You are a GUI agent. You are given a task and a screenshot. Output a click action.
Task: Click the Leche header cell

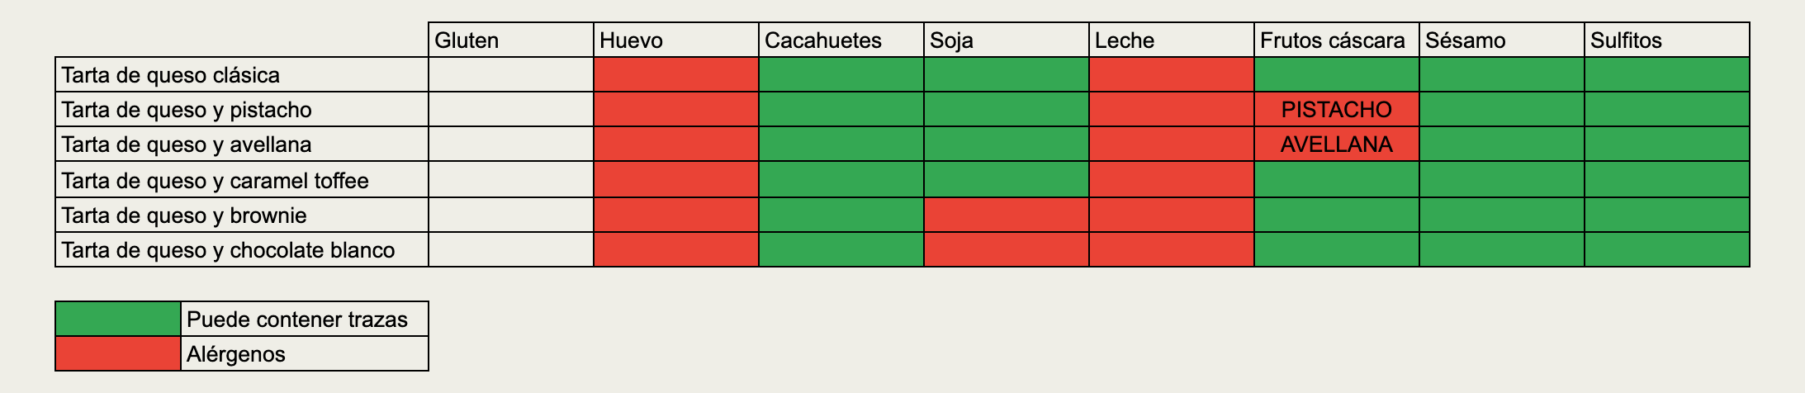pos(1125,40)
